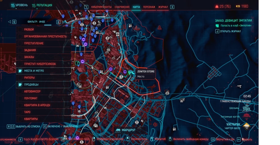This screenshot has height=145, width=280.
Task: Select the Westbrook district emblem icon
Action: [x=247, y=126]
